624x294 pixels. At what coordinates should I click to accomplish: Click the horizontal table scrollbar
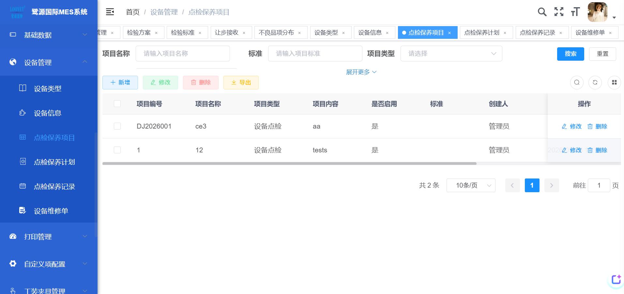tap(289, 163)
